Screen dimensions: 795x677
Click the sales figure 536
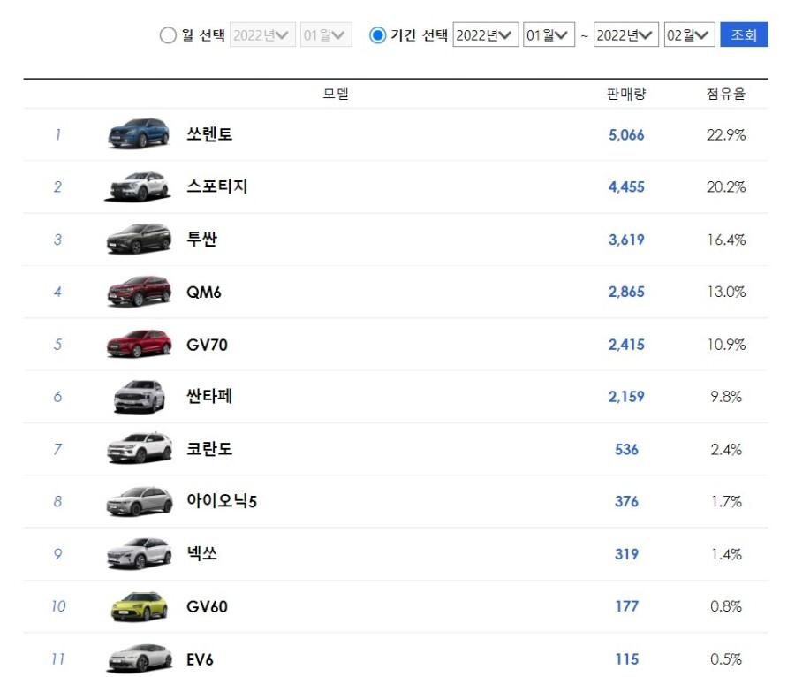[626, 449]
